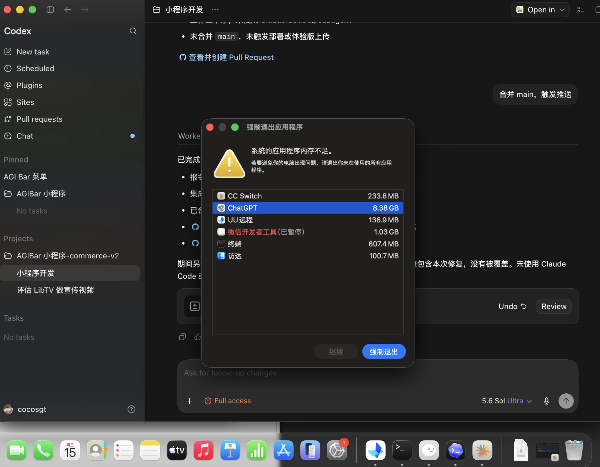Change the Full access permission setting
The width and height of the screenshot is (600, 467).
[x=228, y=401]
